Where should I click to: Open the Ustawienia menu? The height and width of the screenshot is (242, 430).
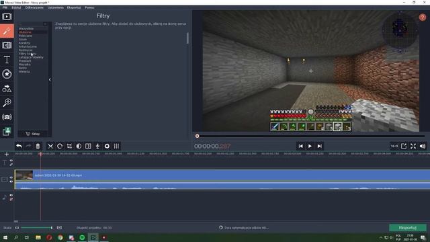click(x=56, y=7)
